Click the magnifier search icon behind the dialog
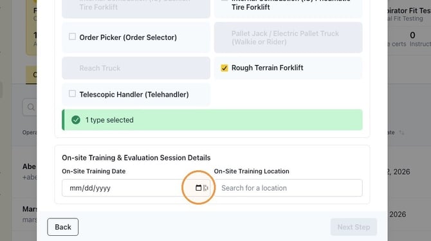Image resolution: width=431 pixels, height=241 pixels. (31, 107)
